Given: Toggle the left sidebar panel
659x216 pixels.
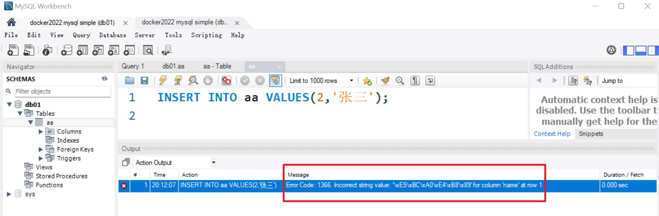Looking at the screenshot, I should tap(628, 50).
